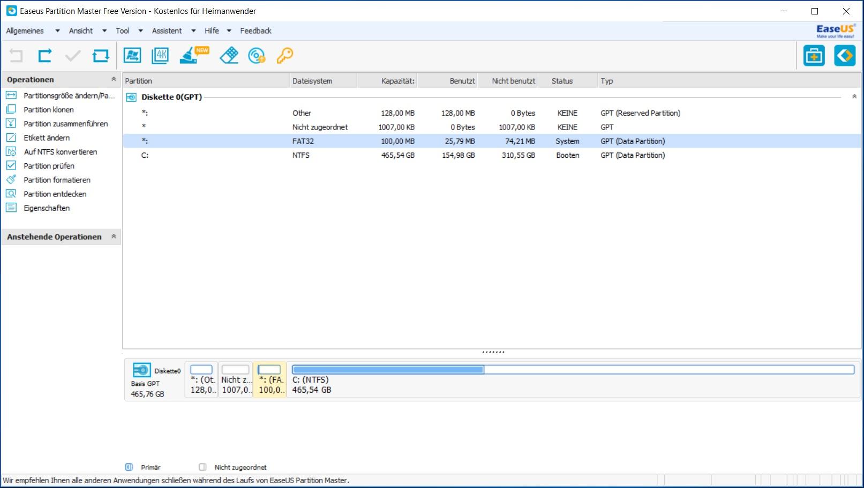This screenshot has height=488, width=864.
Task: Click the 'Booten' status cell
Action: pos(567,155)
